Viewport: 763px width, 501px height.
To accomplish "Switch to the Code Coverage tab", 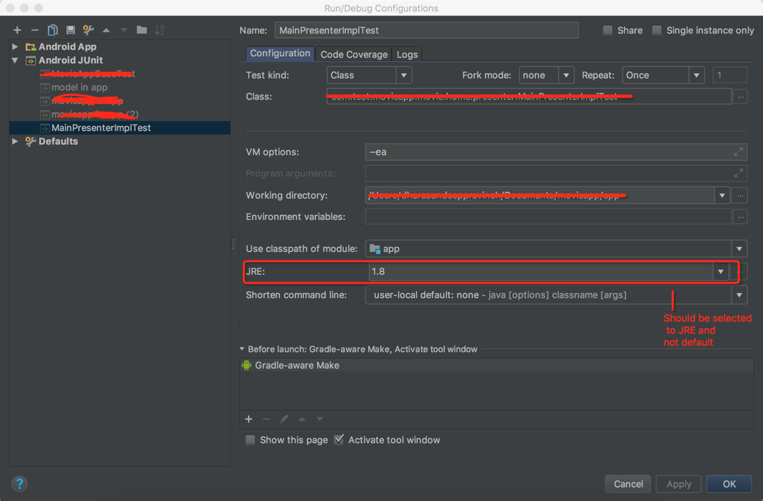I will (x=354, y=54).
